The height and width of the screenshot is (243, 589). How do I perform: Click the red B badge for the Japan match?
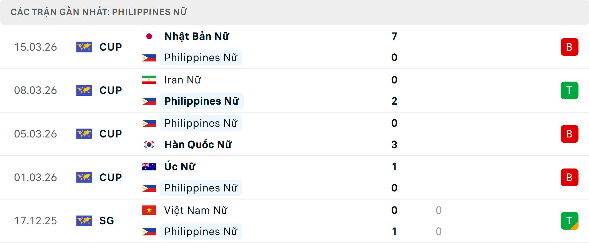pyautogui.click(x=569, y=47)
